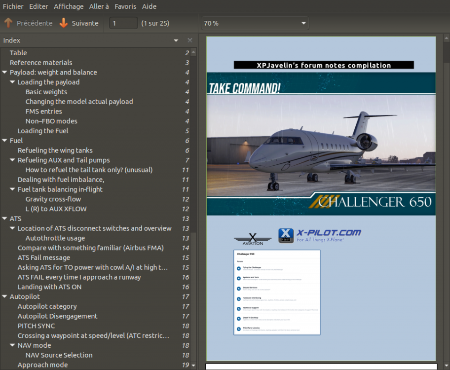Click the page number input field
450x370 pixels.
[x=123, y=23]
